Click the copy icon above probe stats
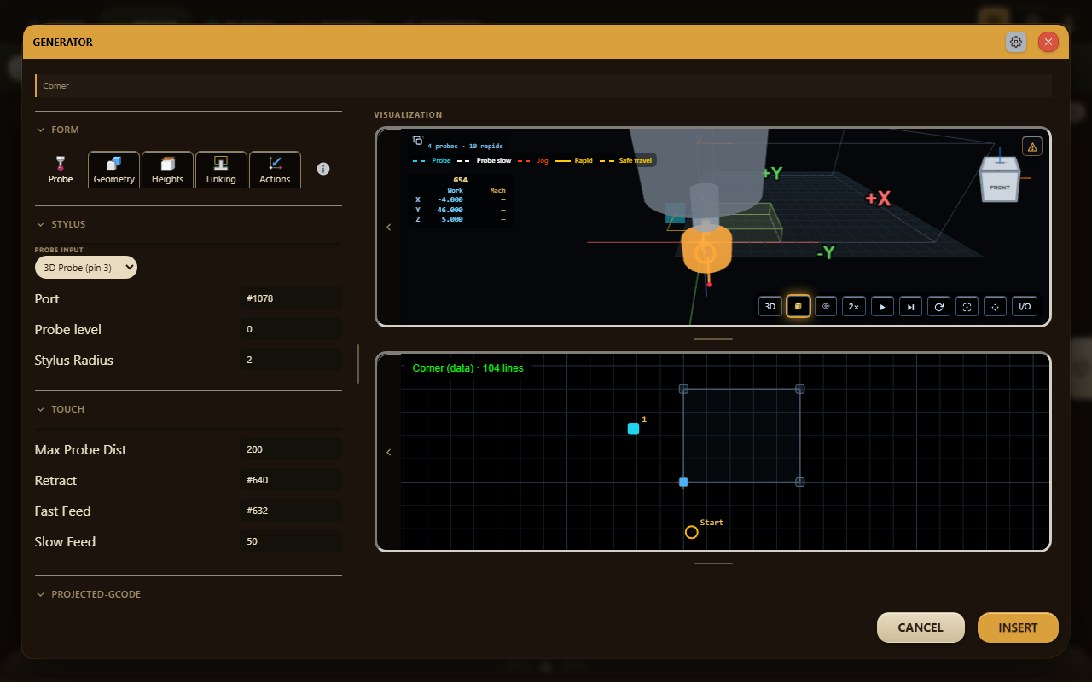This screenshot has width=1092, height=682. pyautogui.click(x=418, y=141)
